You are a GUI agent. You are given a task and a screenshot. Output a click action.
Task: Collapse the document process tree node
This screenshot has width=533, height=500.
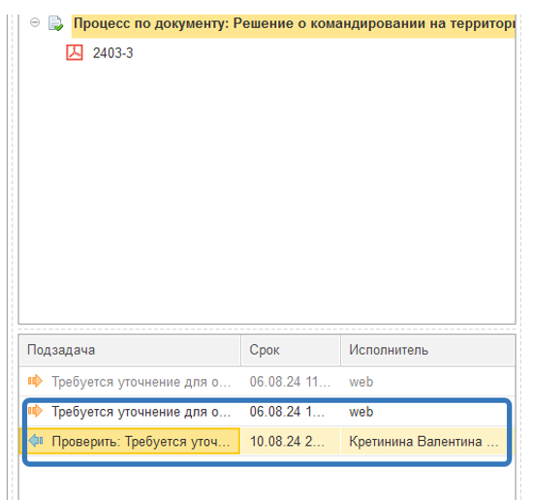click(35, 23)
